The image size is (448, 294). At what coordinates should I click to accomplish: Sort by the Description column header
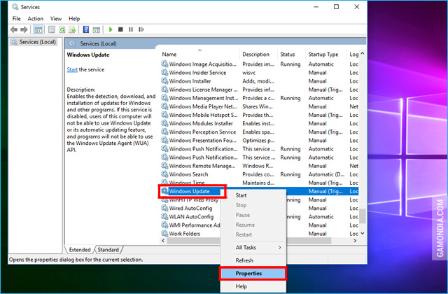click(x=258, y=55)
